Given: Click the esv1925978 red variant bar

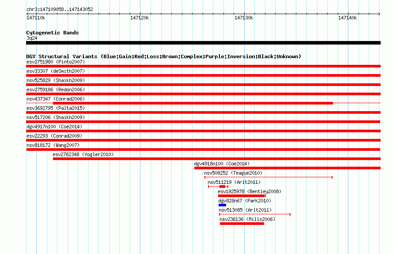Looking at the screenshot, I should click(242, 196).
